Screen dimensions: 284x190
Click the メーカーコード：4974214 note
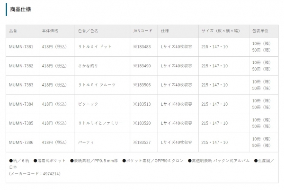35,174
